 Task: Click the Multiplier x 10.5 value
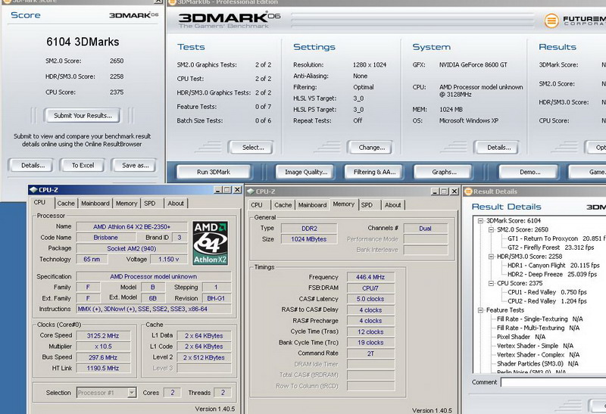(103, 347)
